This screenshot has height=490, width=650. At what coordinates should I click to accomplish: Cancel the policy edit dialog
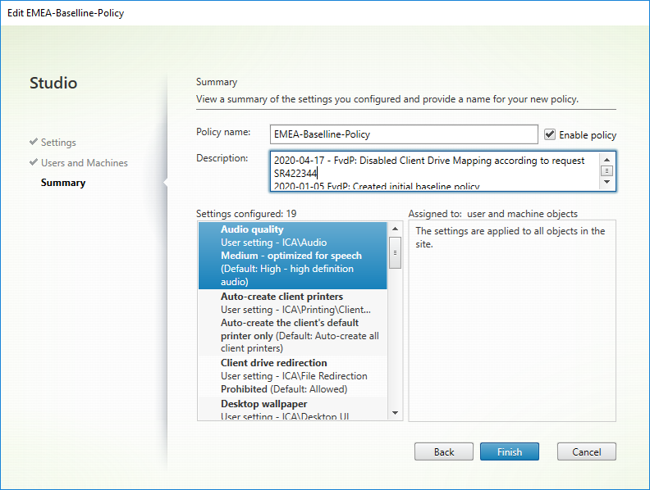(587, 451)
